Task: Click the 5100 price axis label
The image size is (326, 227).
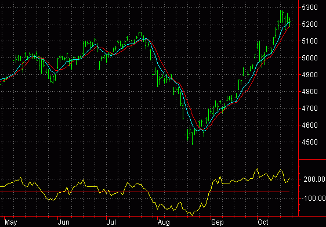Action: (x=309, y=41)
